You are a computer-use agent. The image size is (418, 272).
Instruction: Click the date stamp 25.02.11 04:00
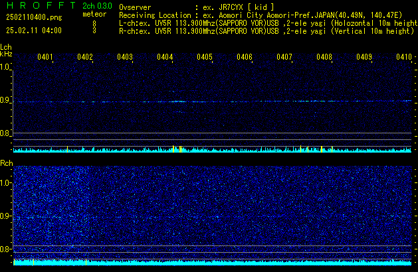[34, 31]
